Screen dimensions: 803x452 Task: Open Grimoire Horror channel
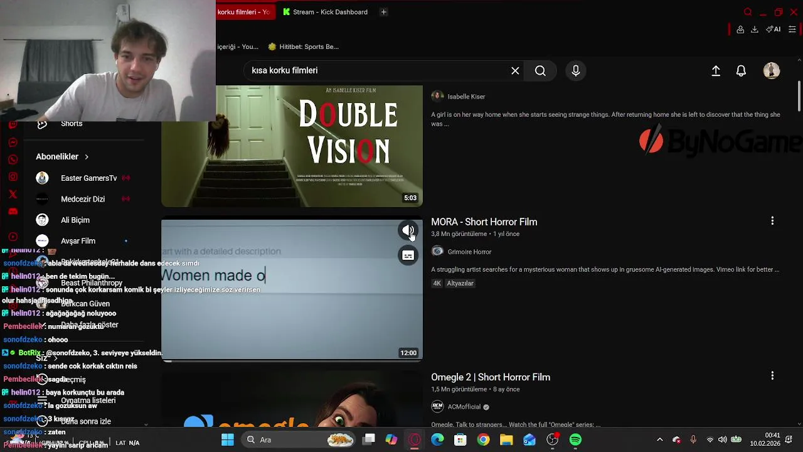click(x=469, y=252)
